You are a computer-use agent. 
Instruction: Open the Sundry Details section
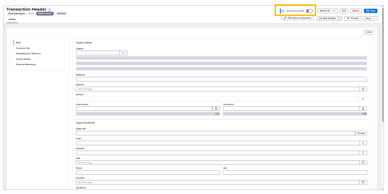click(x=23, y=59)
